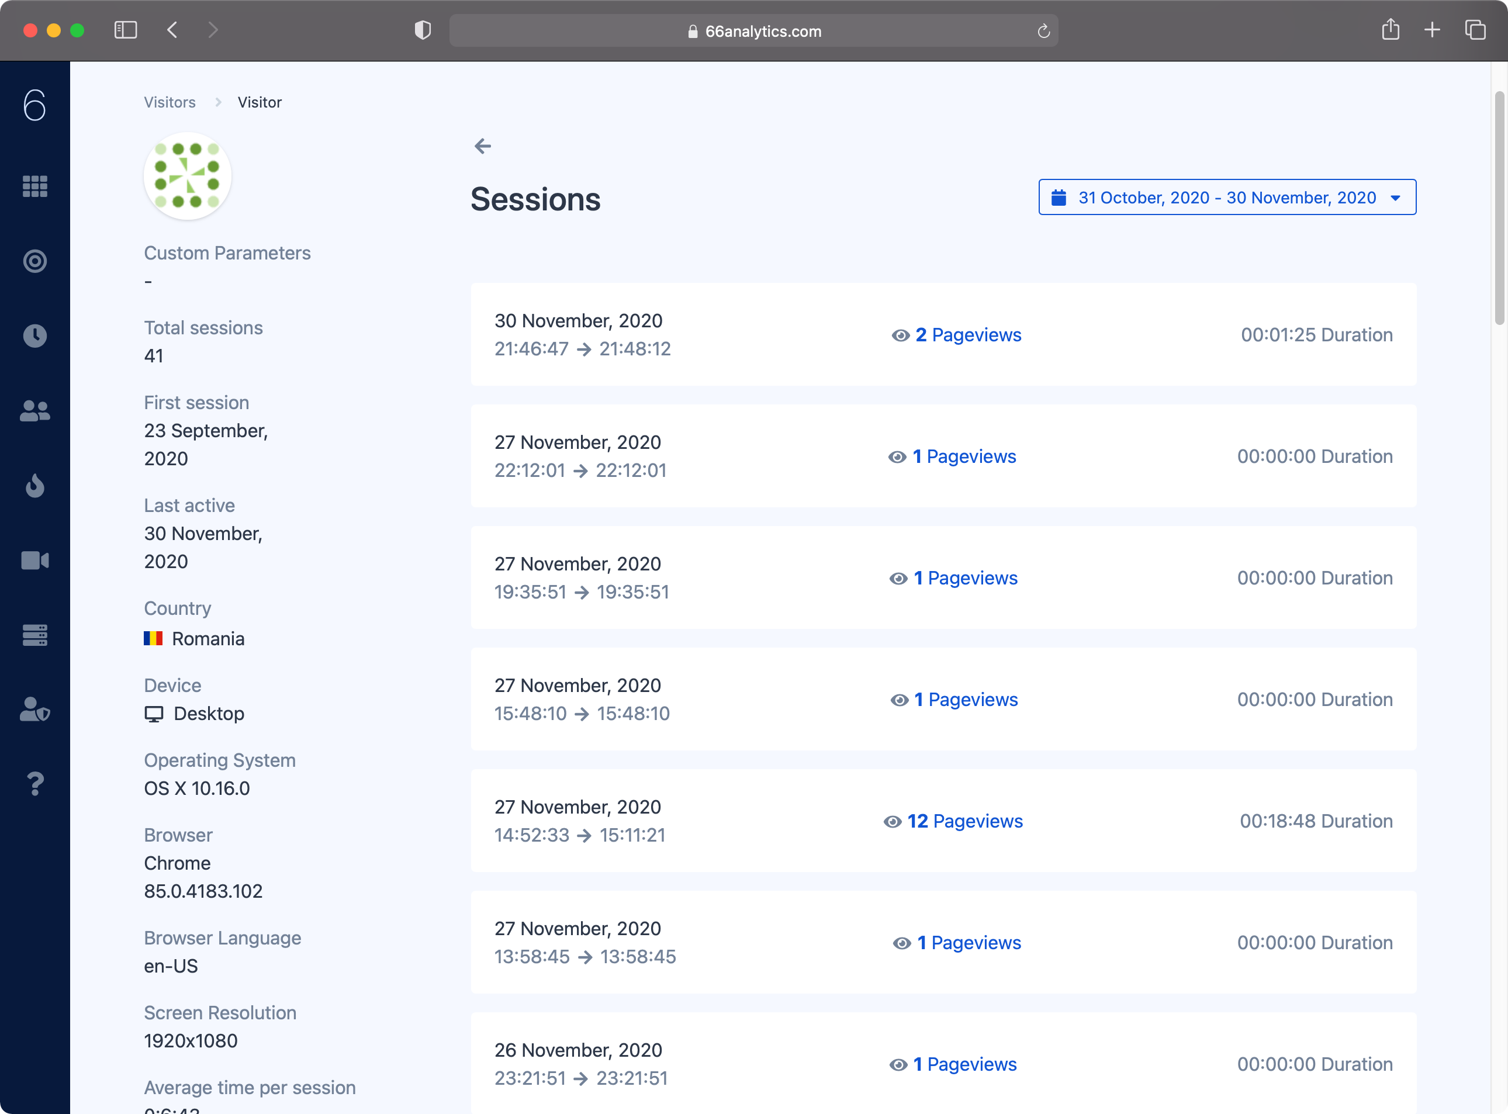Viewport: 1508px width, 1114px height.
Task: Open the dashboard grid view
Action: point(34,186)
